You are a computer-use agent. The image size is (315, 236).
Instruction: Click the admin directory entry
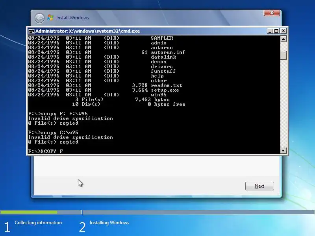point(159,43)
